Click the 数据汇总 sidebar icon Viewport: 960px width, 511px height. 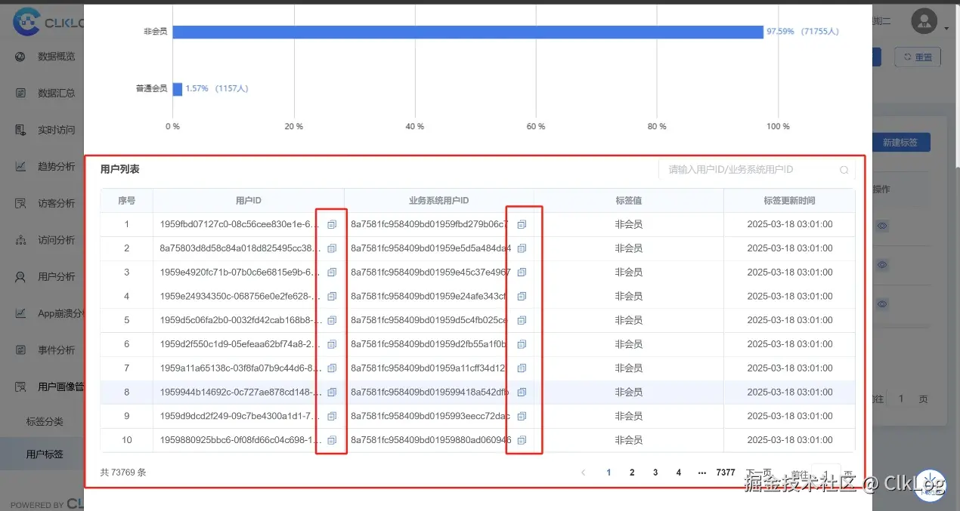coord(21,93)
